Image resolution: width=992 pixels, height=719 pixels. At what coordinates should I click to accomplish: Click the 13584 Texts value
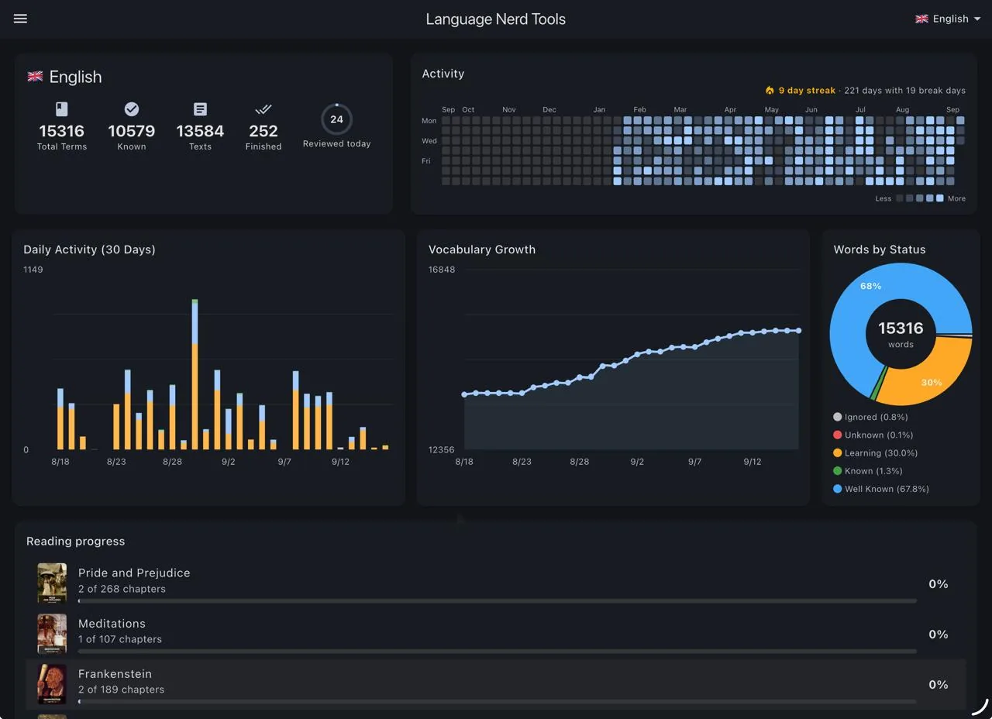200,131
